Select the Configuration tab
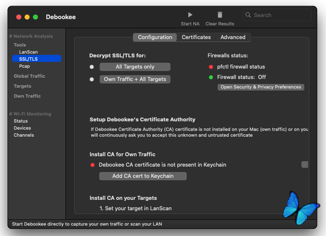The width and height of the screenshot is (326, 236). click(155, 37)
